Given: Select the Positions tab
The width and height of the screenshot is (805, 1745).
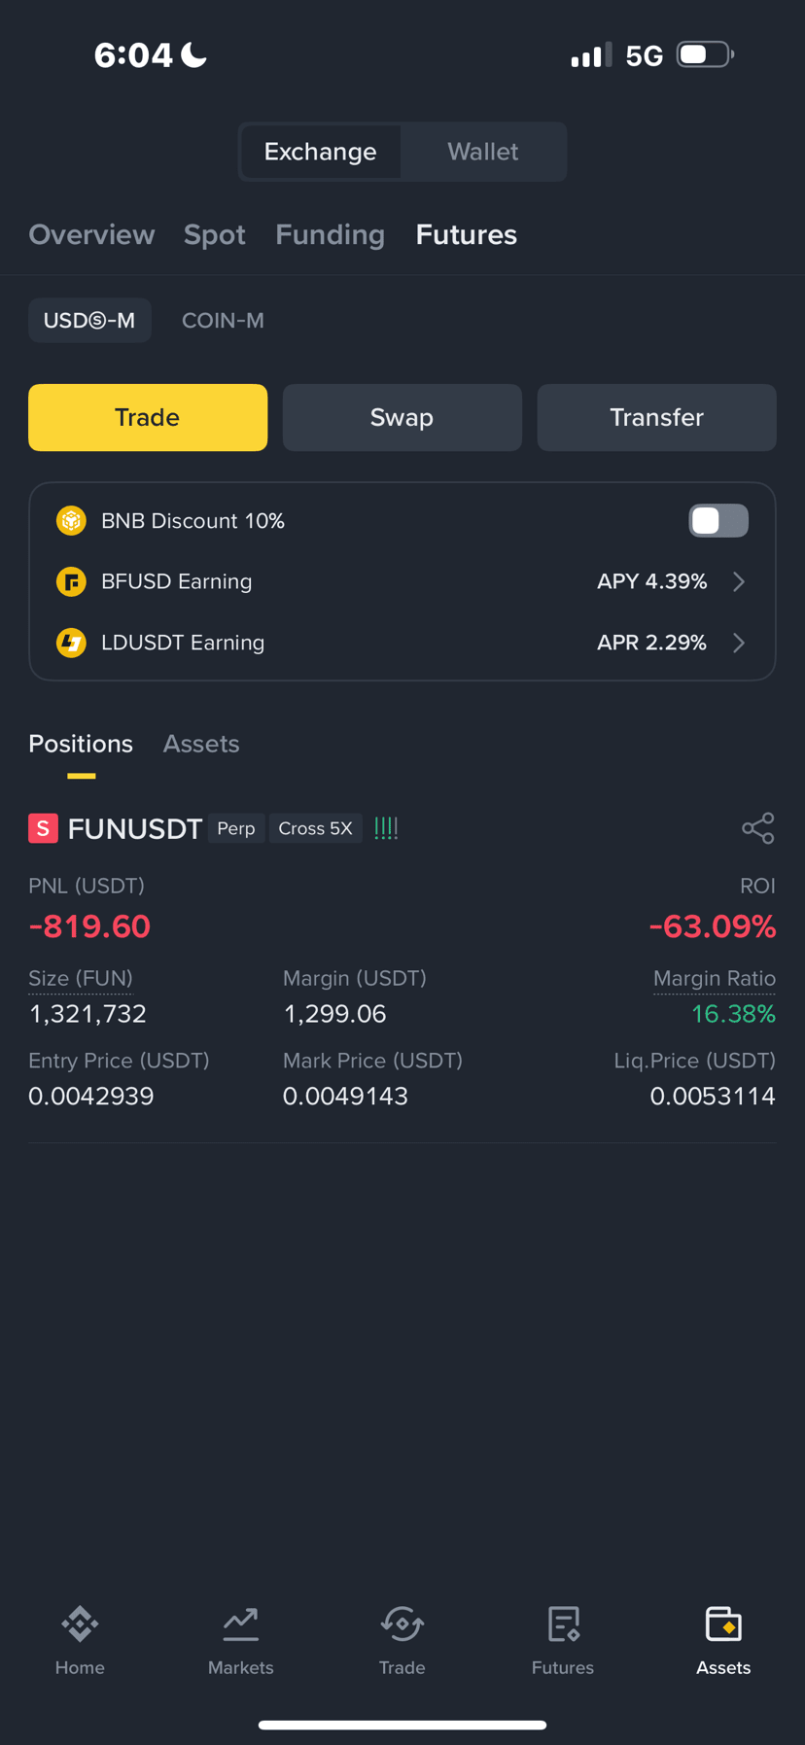Looking at the screenshot, I should coord(81,744).
